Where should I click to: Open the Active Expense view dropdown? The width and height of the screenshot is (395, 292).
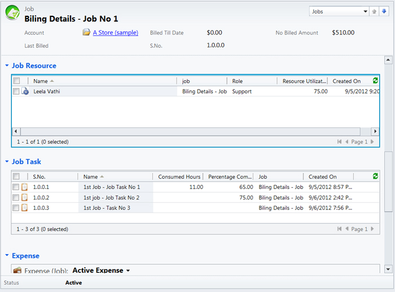click(x=128, y=271)
